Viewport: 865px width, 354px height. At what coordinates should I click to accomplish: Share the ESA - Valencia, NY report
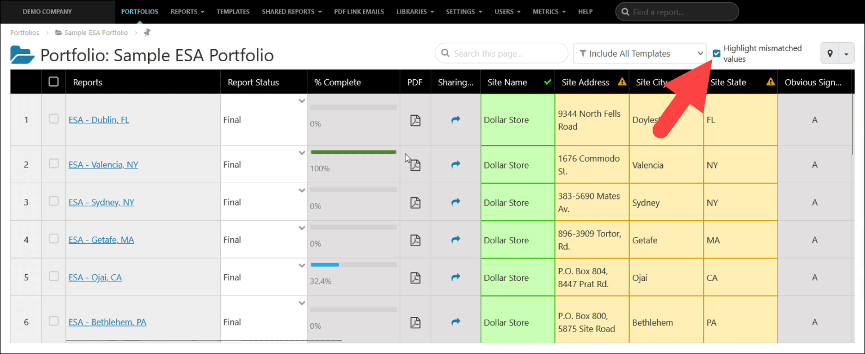tap(455, 164)
